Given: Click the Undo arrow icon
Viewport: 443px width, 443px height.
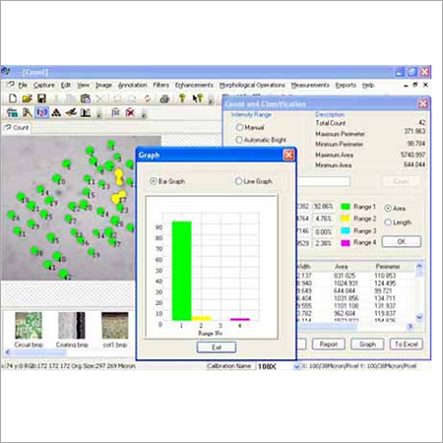Looking at the screenshot, I should click(x=117, y=98).
